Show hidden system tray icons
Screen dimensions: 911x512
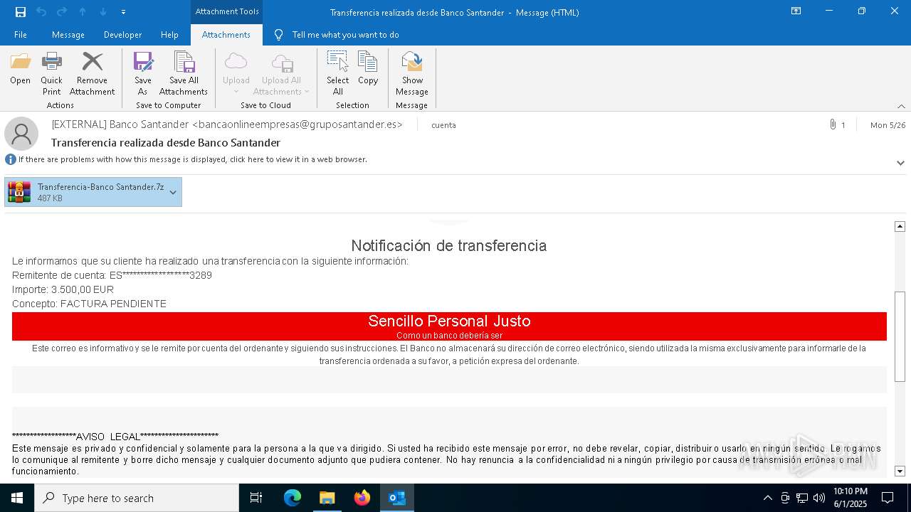coord(767,498)
